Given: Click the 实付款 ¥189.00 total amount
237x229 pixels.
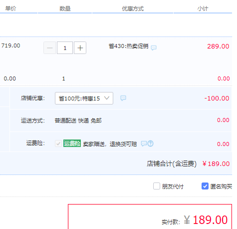Looking at the screenshot, I should tap(206, 220).
